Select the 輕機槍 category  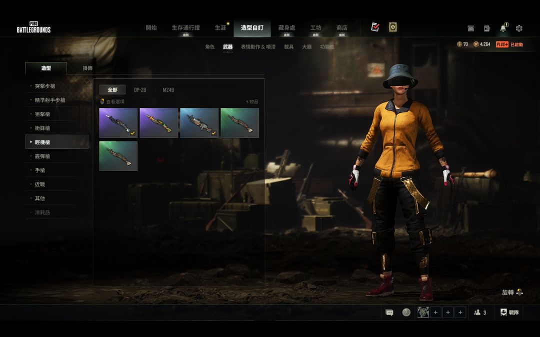pos(57,142)
